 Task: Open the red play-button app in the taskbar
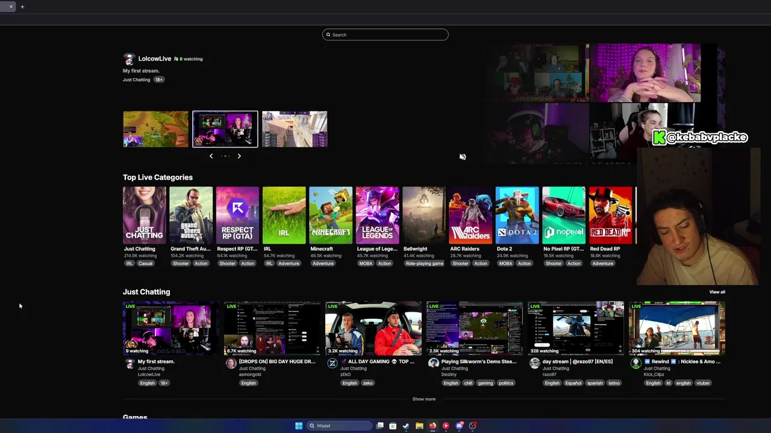[446, 426]
